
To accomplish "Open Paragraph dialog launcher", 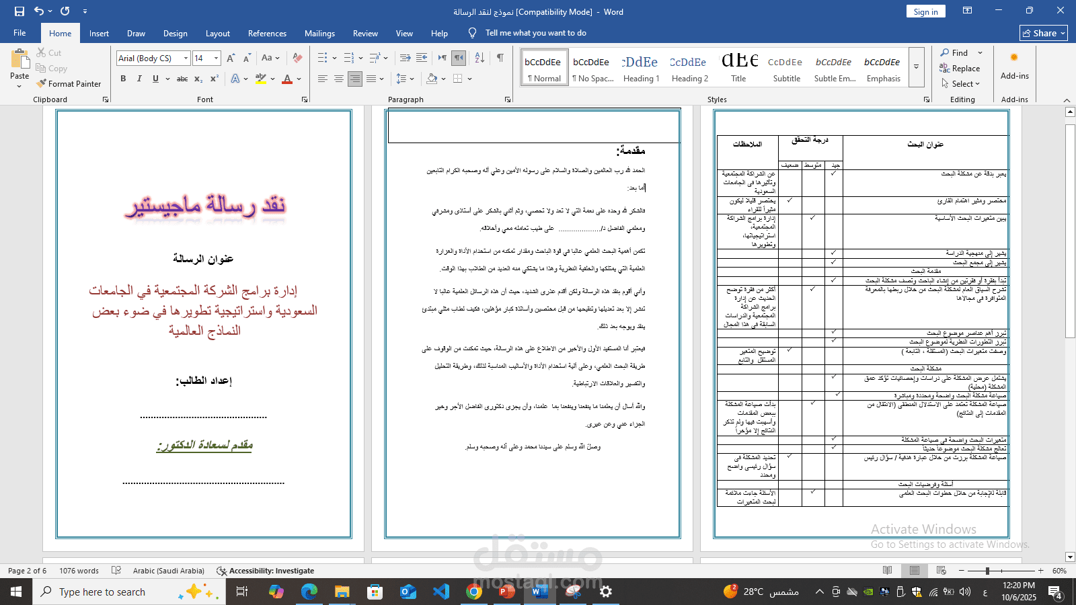I will coord(508,99).
